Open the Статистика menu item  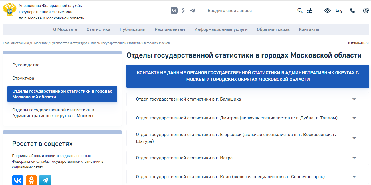98,29
